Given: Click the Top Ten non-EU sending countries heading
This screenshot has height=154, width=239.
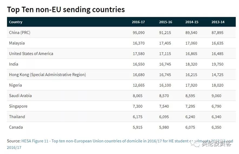Looking at the screenshot, I should click(x=66, y=10).
